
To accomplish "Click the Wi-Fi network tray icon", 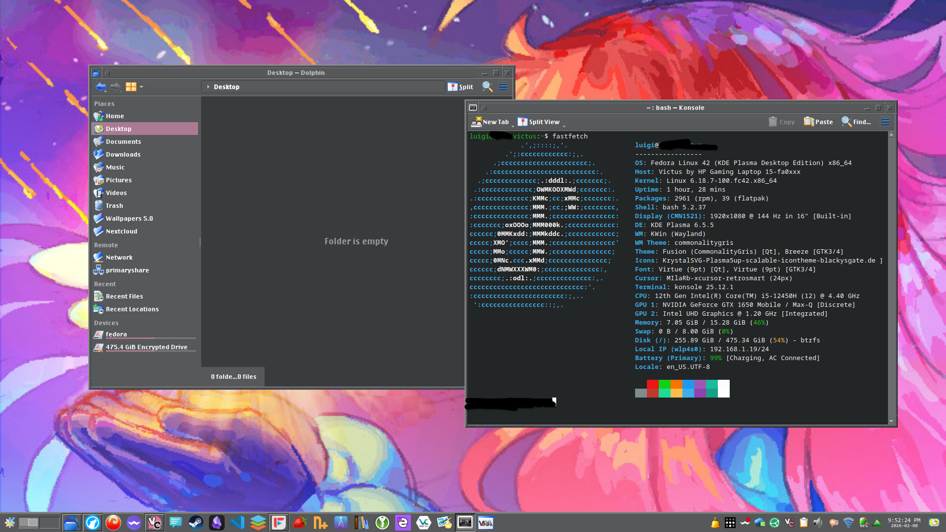I will (x=848, y=523).
